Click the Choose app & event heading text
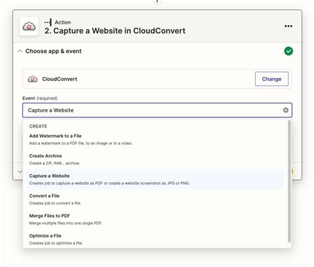The width and height of the screenshot is (314, 267). (54, 51)
